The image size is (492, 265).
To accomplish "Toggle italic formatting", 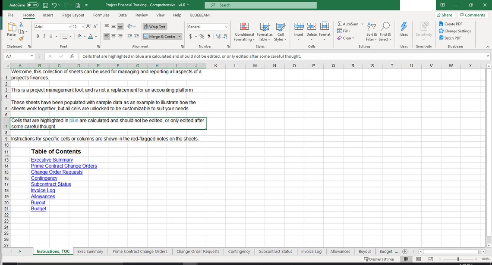I will (44, 36).
